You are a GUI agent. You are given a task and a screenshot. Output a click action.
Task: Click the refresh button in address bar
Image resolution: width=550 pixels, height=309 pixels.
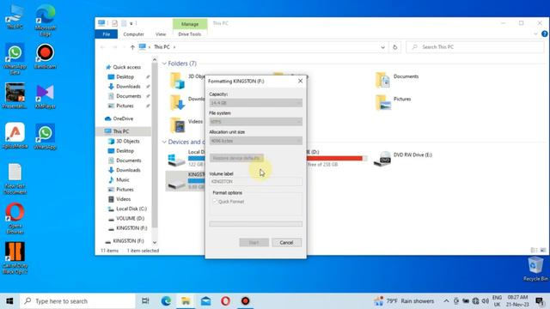pos(395,47)
